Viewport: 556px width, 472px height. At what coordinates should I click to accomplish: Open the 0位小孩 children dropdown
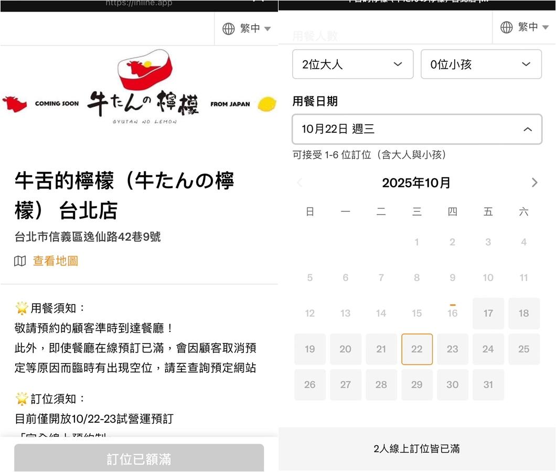point(481,64)
